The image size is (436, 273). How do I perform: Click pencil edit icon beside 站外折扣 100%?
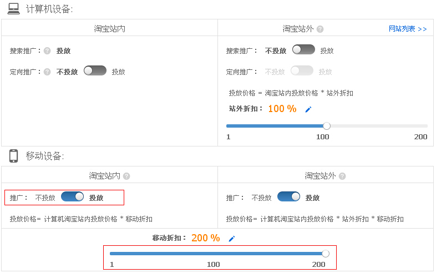point(308,109)
